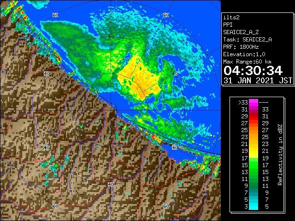
Task: Pick the teal 7–9 dBZ legend band
Action: pyautogui.click(x=254, y=192)
